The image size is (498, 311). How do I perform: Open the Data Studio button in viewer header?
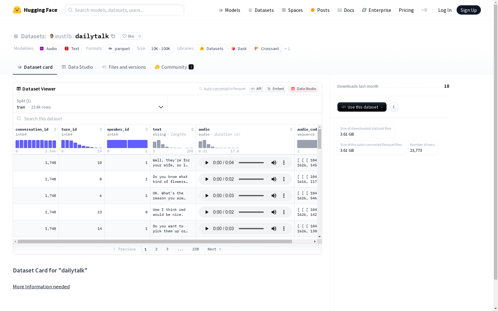click(303, 89)
